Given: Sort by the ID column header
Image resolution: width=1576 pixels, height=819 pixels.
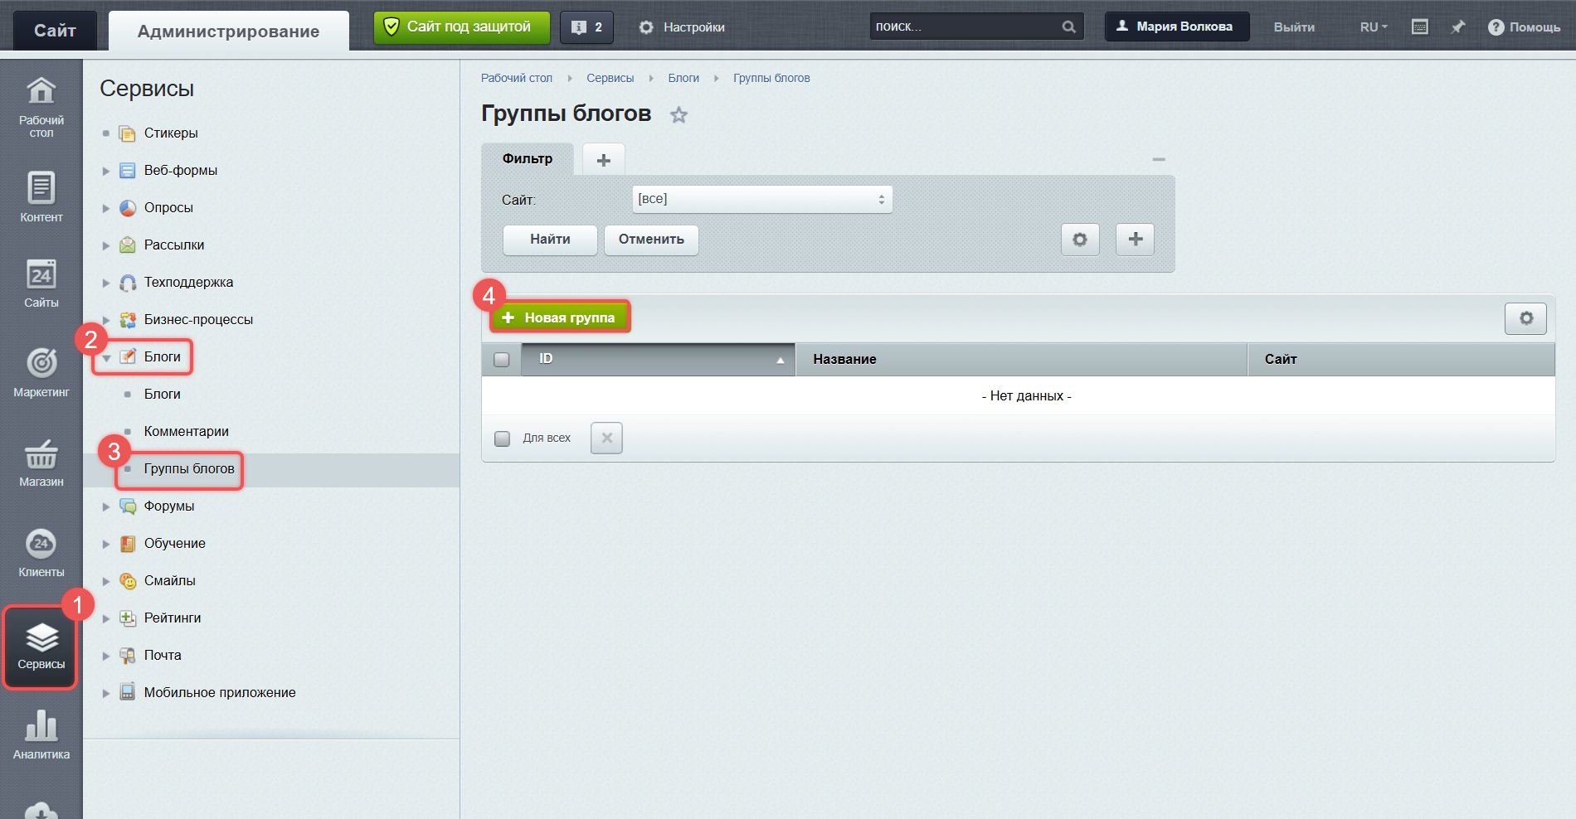Looking at the screenshot, I should (659, 359).
